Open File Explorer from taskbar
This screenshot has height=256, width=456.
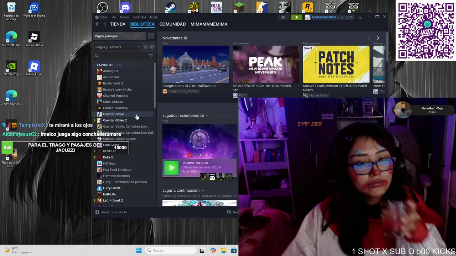click(223, 250)
